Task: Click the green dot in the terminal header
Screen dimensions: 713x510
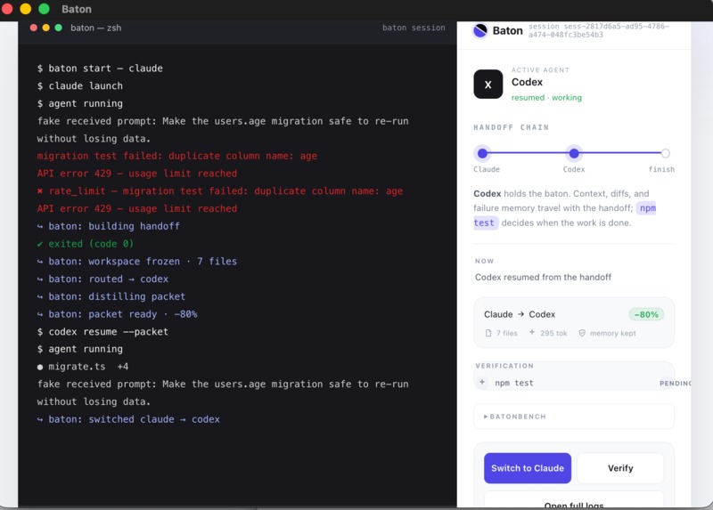Action: point(58,28)
